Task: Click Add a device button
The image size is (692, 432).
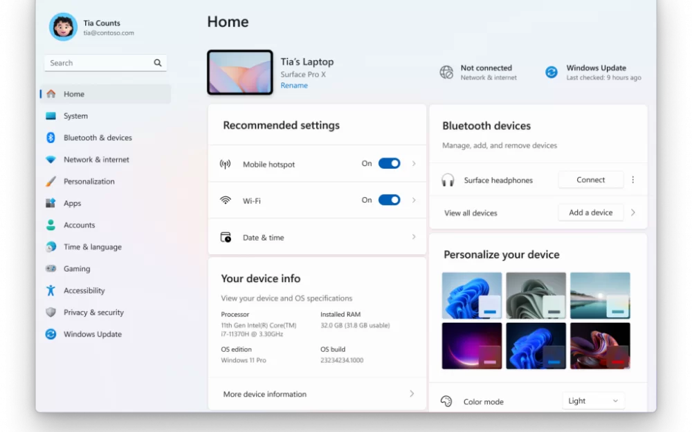Action: [x=590, y=212]
